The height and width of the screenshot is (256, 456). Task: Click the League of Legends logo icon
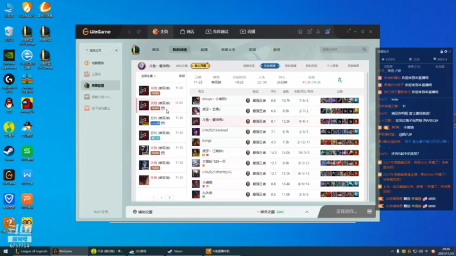tap(136, 49)
